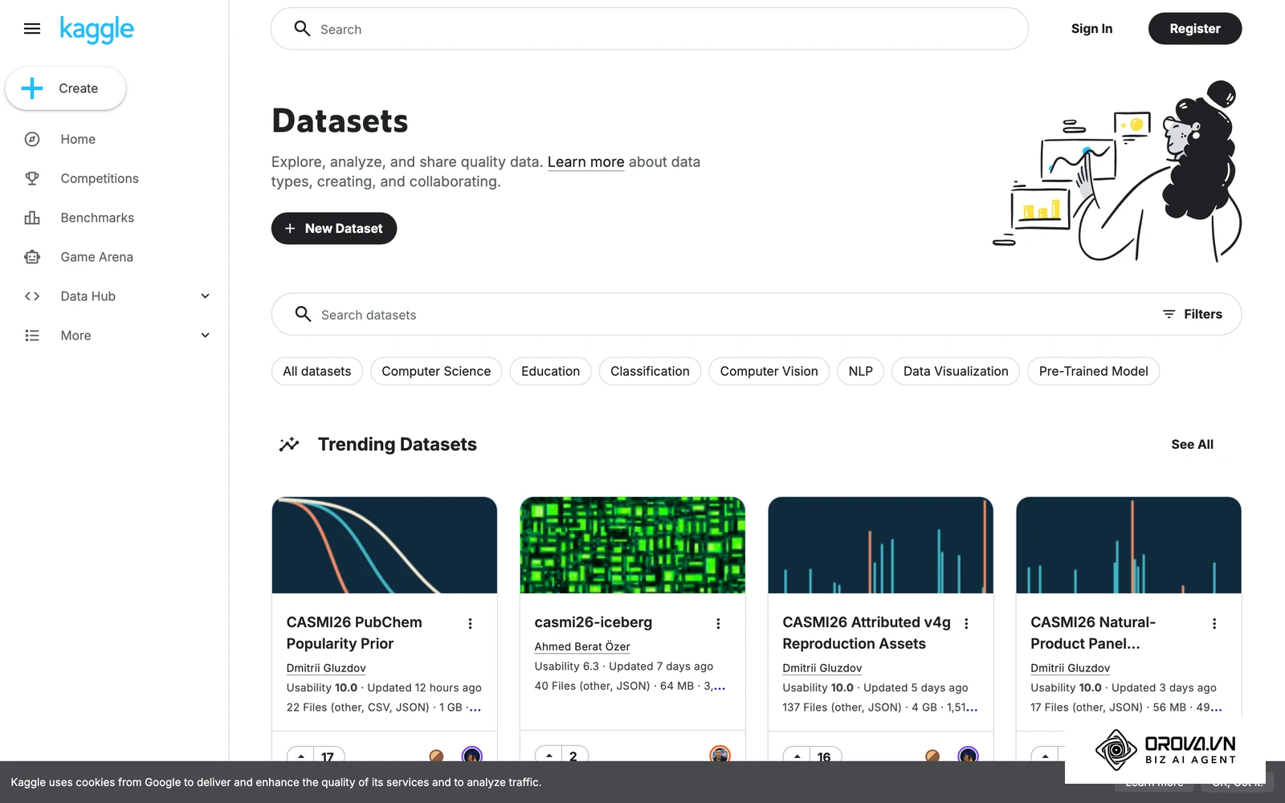Go to Home in sidebar
The width and height of the screenshot is (1285, 803).
coord(78,139)
